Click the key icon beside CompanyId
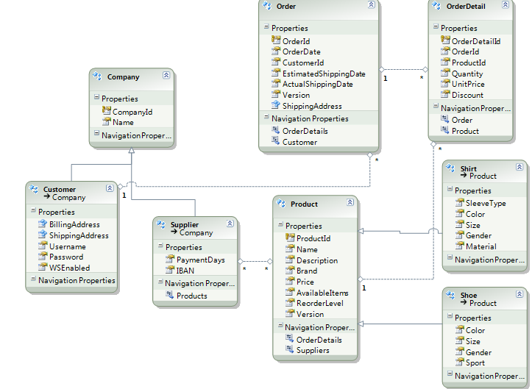 (x=107, y=112)
